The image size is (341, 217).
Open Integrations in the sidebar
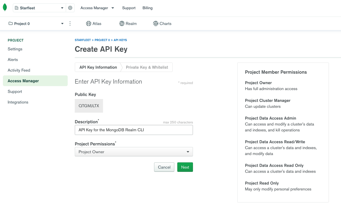click(18, 102)
